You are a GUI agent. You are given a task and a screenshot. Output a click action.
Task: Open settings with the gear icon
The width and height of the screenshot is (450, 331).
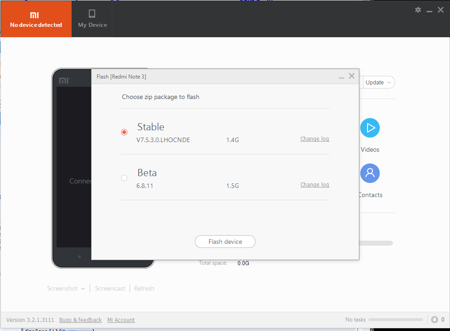[418, 10]
